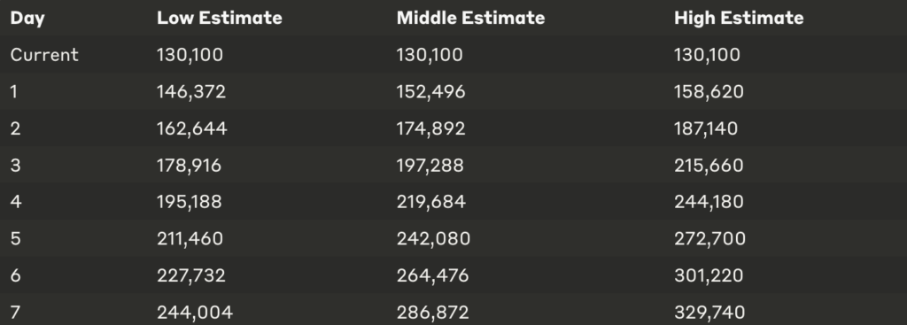Select the cell showing 301,220
907x325 pixels.
[x=709, y=275]
